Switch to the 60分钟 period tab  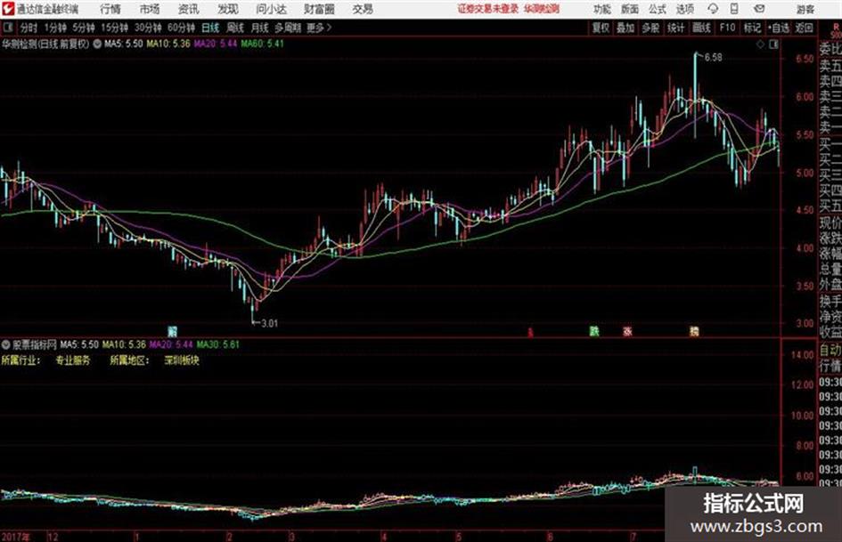(181, 28)
